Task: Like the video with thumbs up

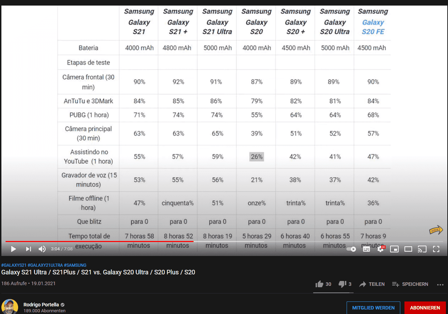Action: [323, 284]
